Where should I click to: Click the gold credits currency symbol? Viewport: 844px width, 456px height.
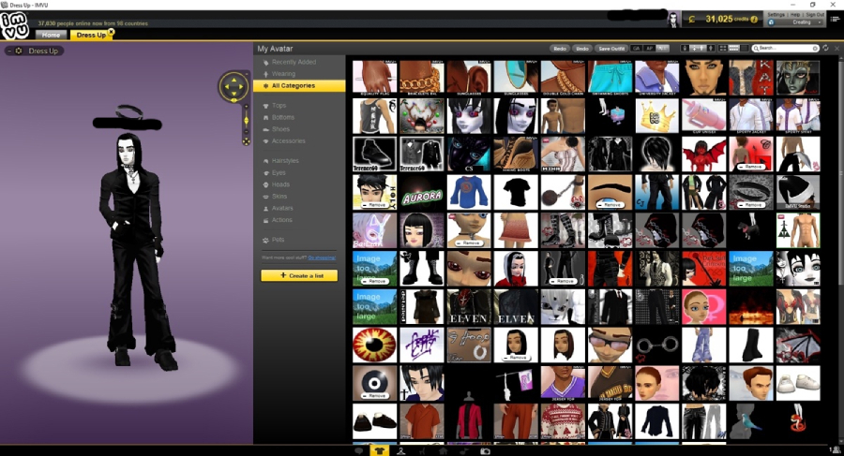[x=692, y=20]
